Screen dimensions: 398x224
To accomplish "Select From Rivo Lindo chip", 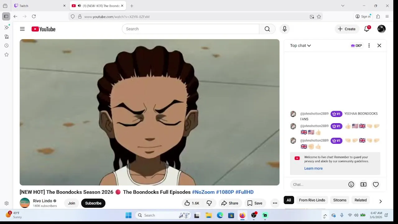I will 312,200.
